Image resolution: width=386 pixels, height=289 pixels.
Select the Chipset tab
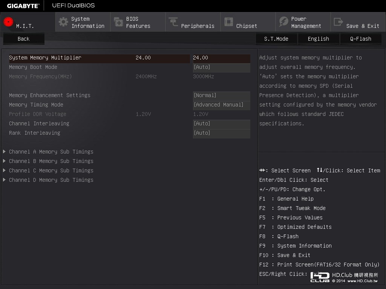tap(248, 22)
